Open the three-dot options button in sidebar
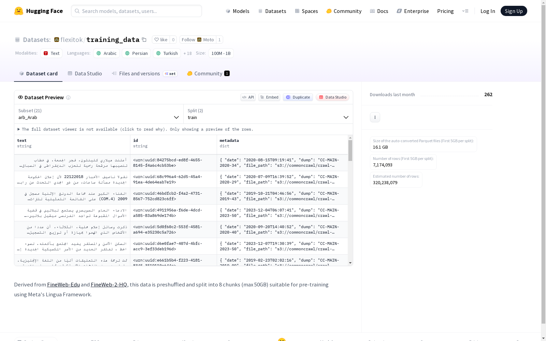Viewport: 546px width, 341px height. click(375, 117)
